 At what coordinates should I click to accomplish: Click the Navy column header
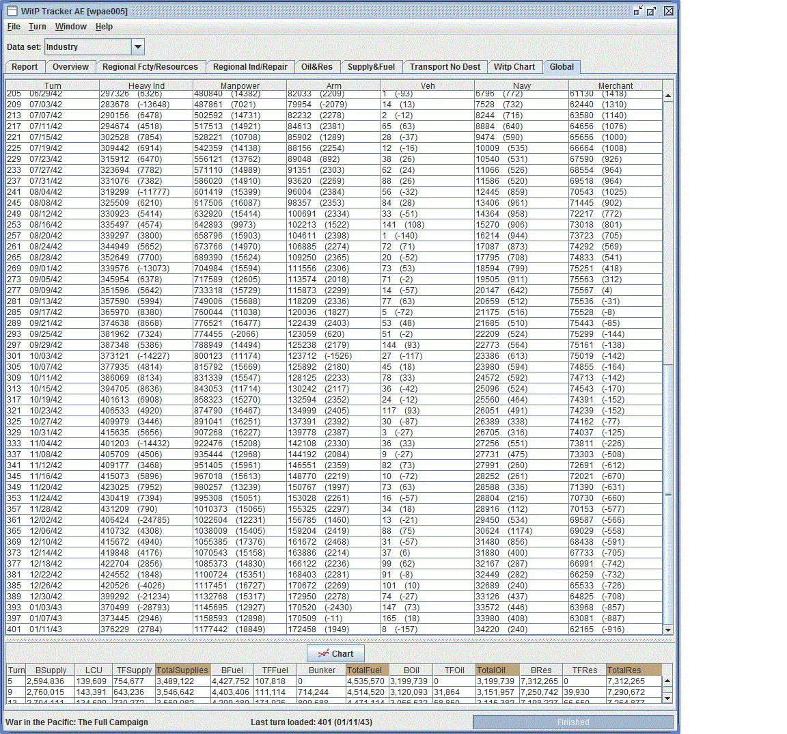coord(521,86)
